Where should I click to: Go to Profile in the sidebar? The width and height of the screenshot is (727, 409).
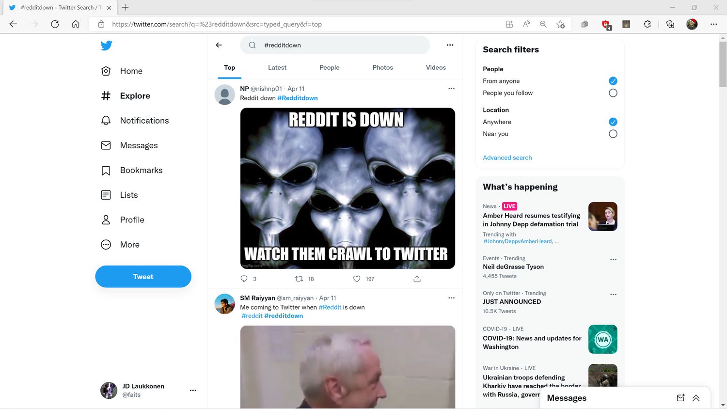(x=122, y=220)
